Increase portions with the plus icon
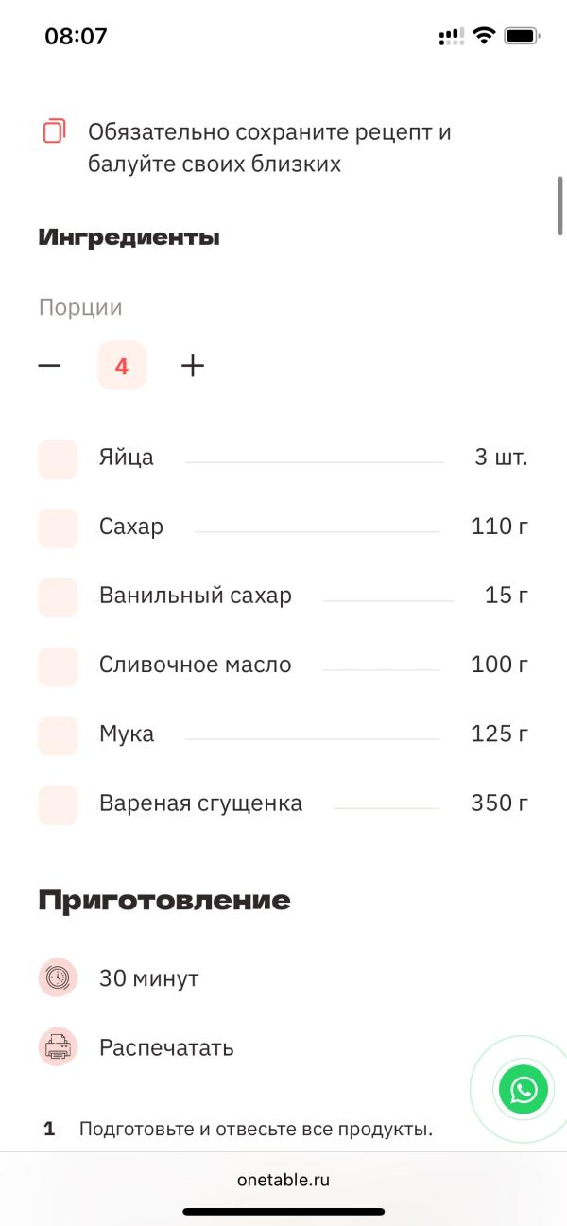Viewport: 567px width, 1226px height. [193, 366]
